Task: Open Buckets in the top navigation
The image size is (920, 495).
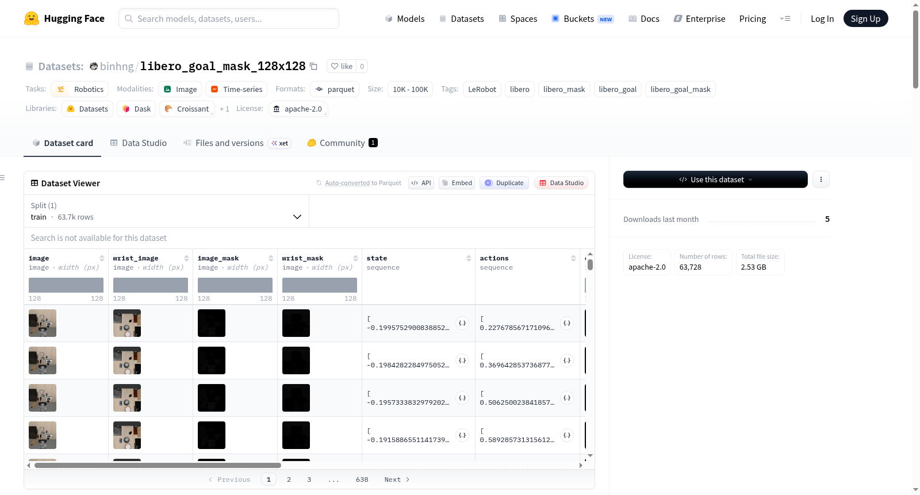Action: (x=582, y=18)
